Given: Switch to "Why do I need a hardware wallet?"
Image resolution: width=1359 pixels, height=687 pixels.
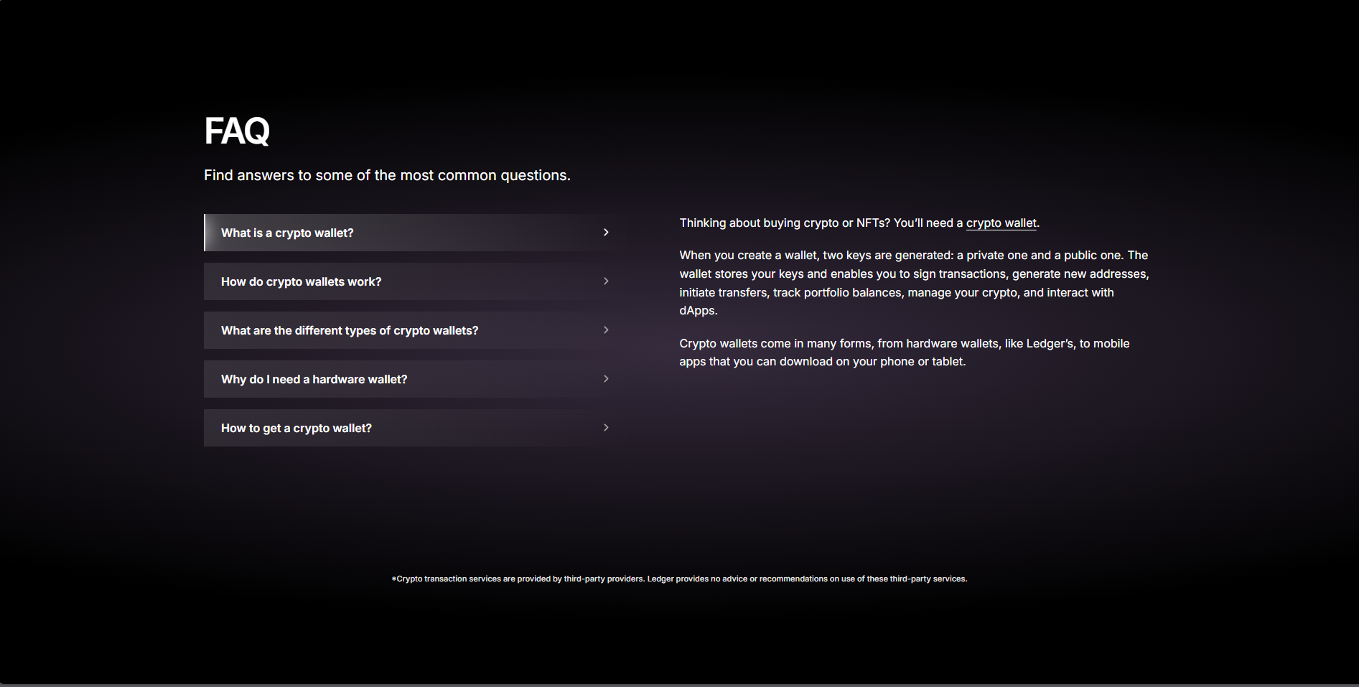Looking at the screenshot, I should pos(314,380).
